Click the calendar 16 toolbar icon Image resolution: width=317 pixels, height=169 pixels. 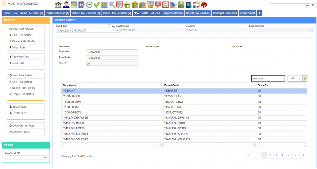(x=82, y=5)
